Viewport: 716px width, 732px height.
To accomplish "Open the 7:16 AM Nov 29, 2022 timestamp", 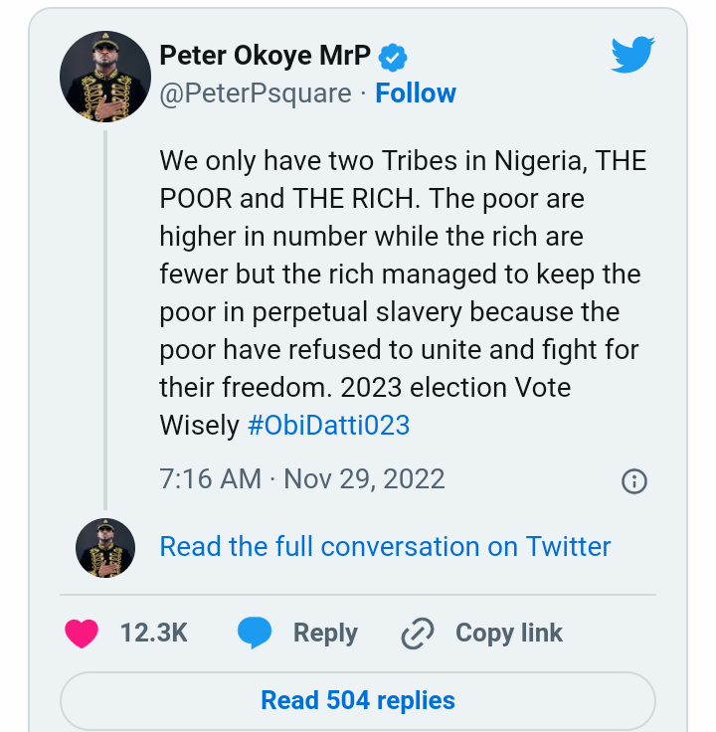I will [x=301, y=479].
